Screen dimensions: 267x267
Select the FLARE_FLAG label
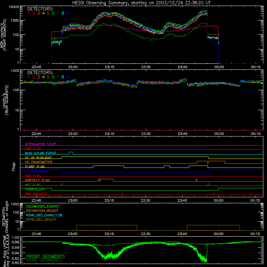click(x=35, y=167)
